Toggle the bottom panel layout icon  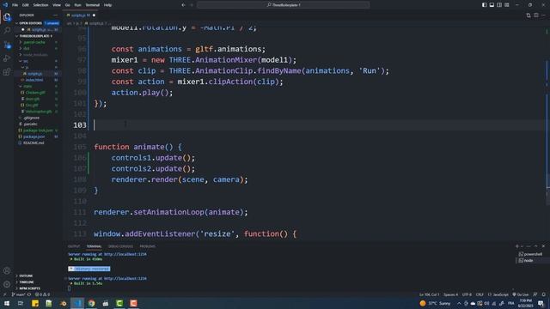tap(492, 5)
